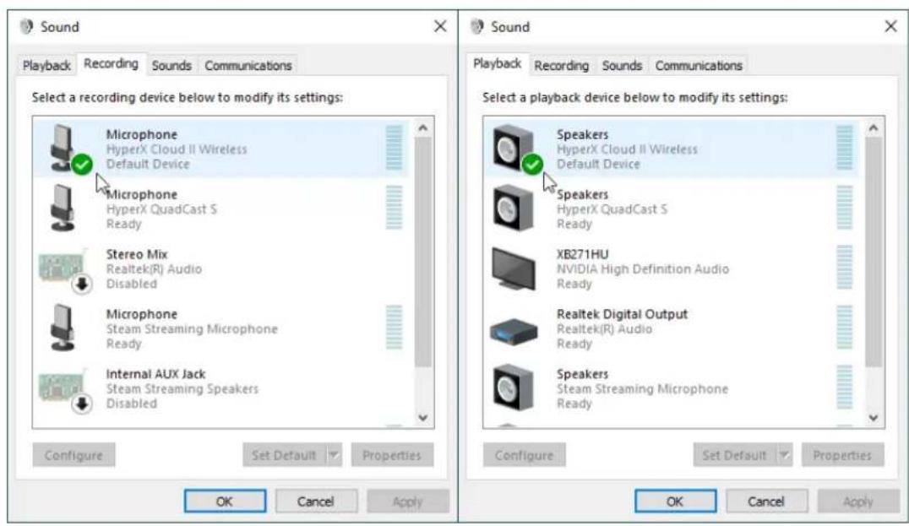This screenshot has width=909, height=526.
Task: Switch to Recording tab in right Sound window
Action: pos(561,66)
